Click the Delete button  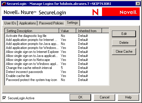point(124,43)
